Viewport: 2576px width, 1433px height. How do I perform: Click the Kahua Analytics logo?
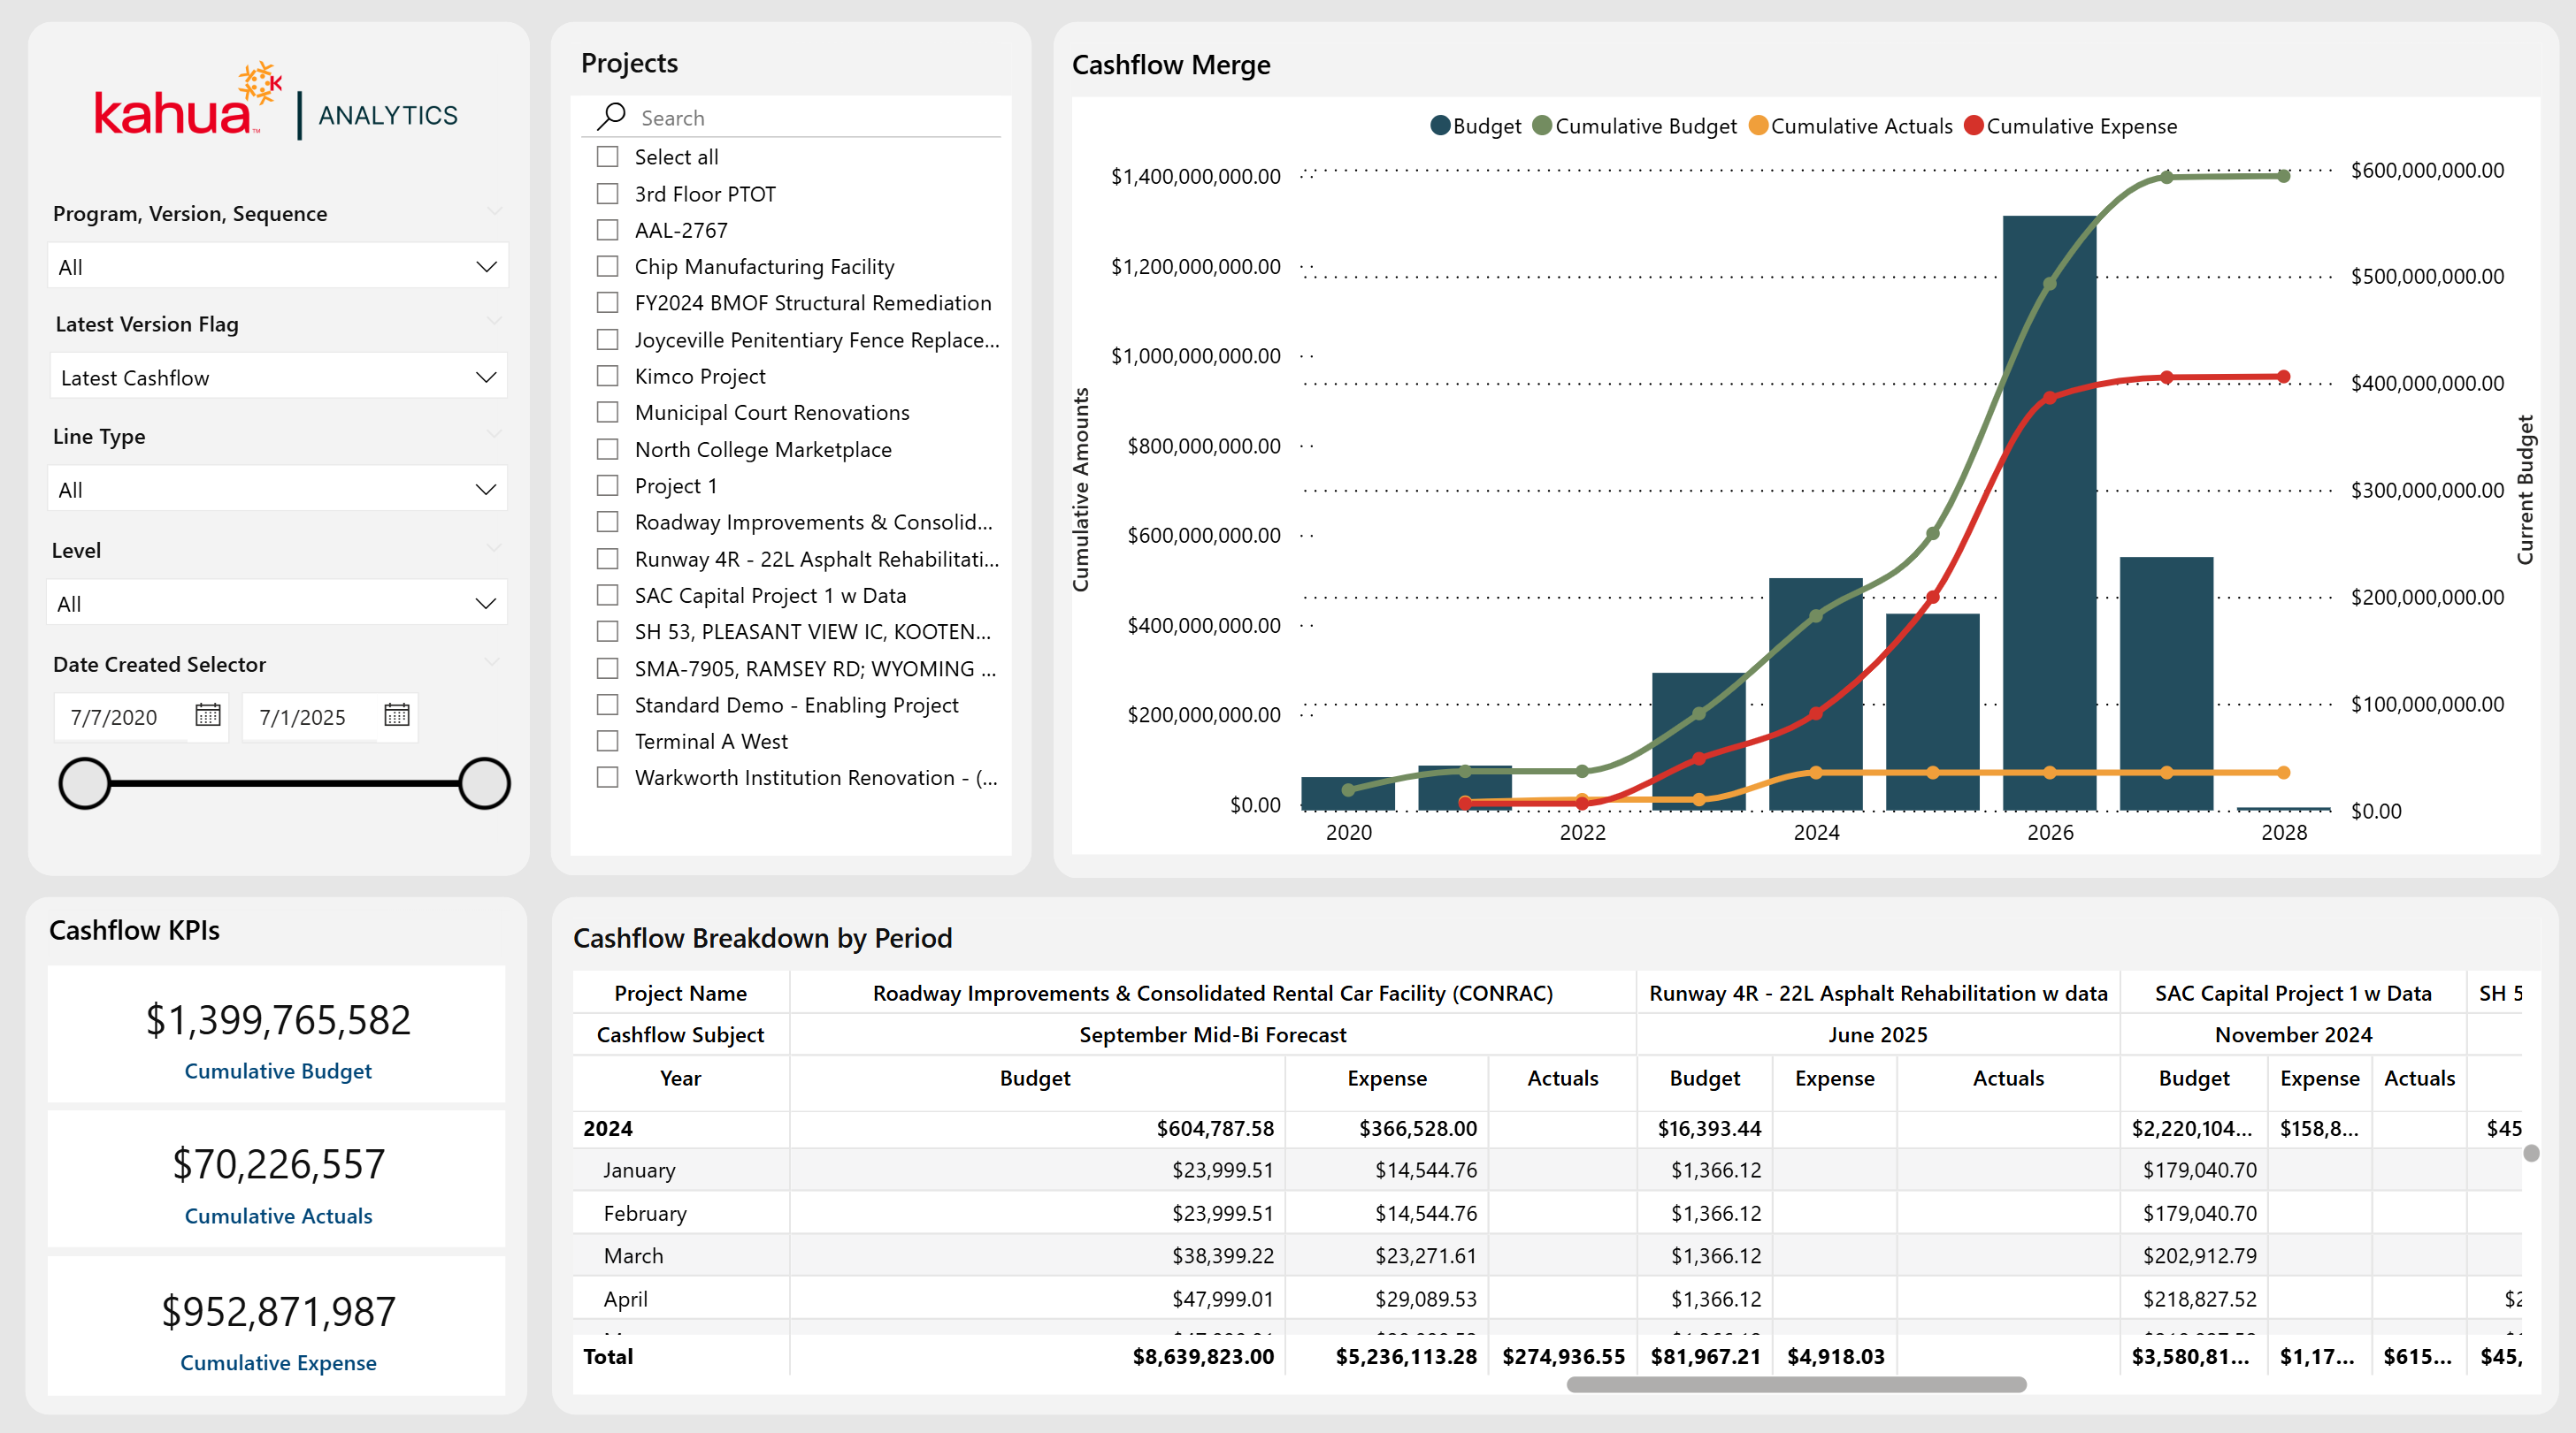(276, 106)
